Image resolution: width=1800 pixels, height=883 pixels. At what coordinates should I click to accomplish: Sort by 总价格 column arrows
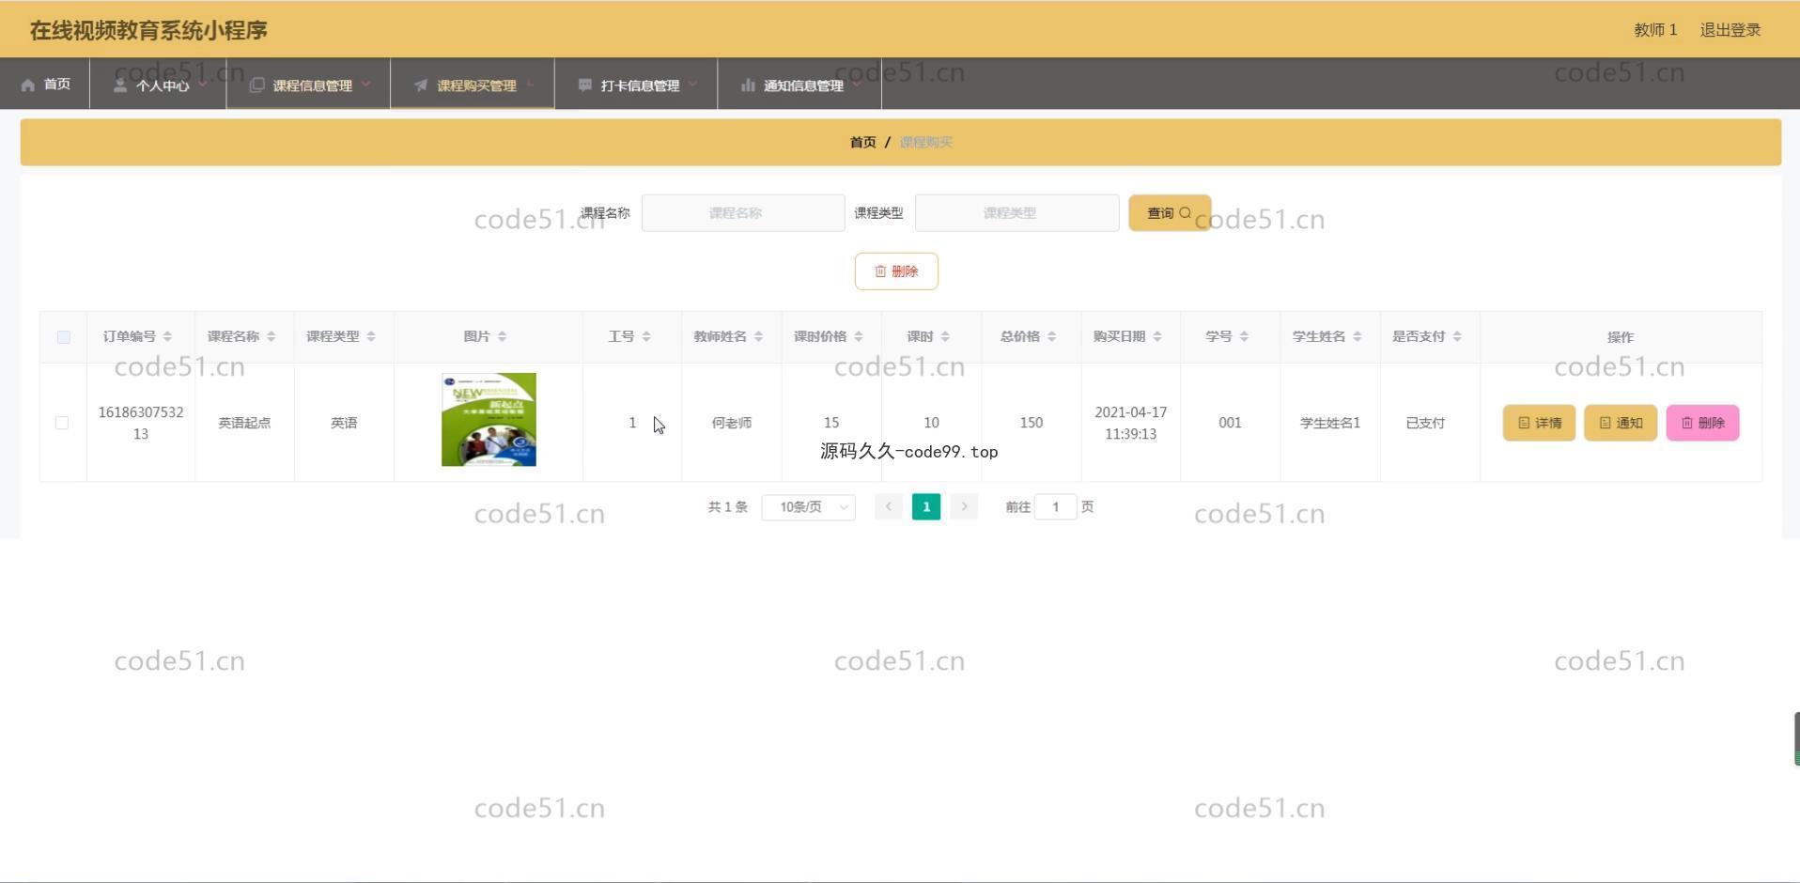click(1051, 336)
